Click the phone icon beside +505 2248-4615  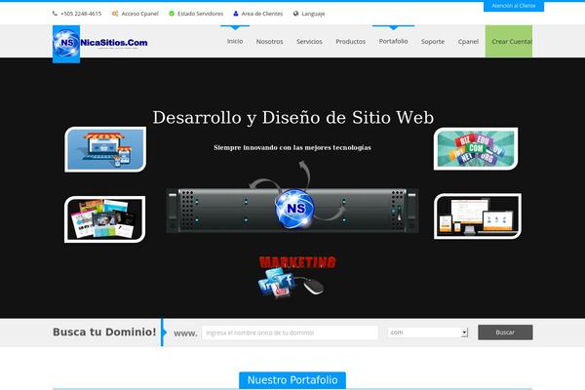[55, 14]
